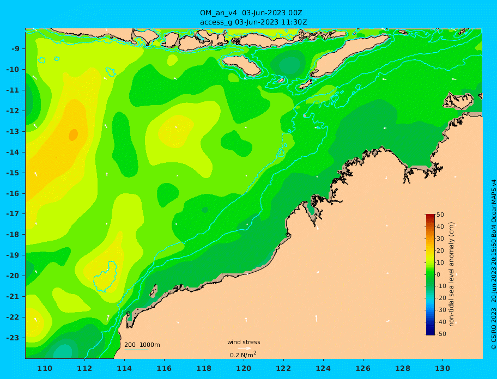Click the latitude axis label -12
Viewport: 497px width, 379px height.
click(x=13, y=111)
